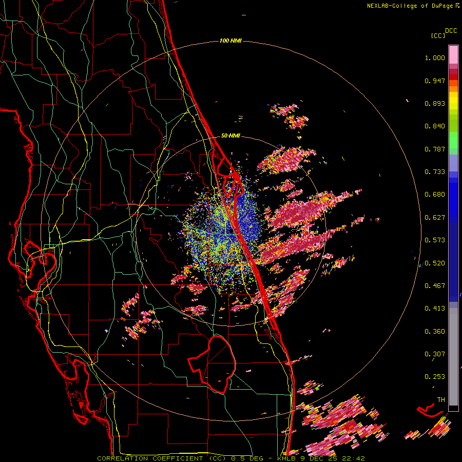Click the 0.253 scale value
The image size is (462, 462).
point(435,377)
